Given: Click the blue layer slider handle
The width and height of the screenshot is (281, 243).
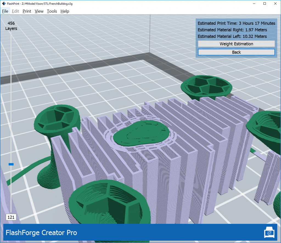Looking at the screenshot, I should pos(11,164).
